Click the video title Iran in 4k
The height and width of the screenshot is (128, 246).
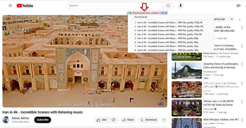pyautogui.click(x=42, y=112)
